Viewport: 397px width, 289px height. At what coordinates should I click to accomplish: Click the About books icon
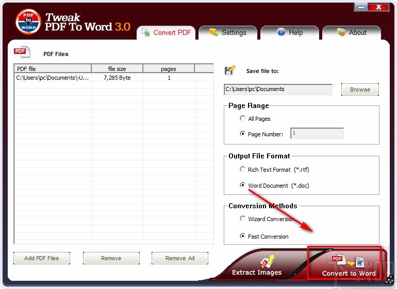point(341,32)
